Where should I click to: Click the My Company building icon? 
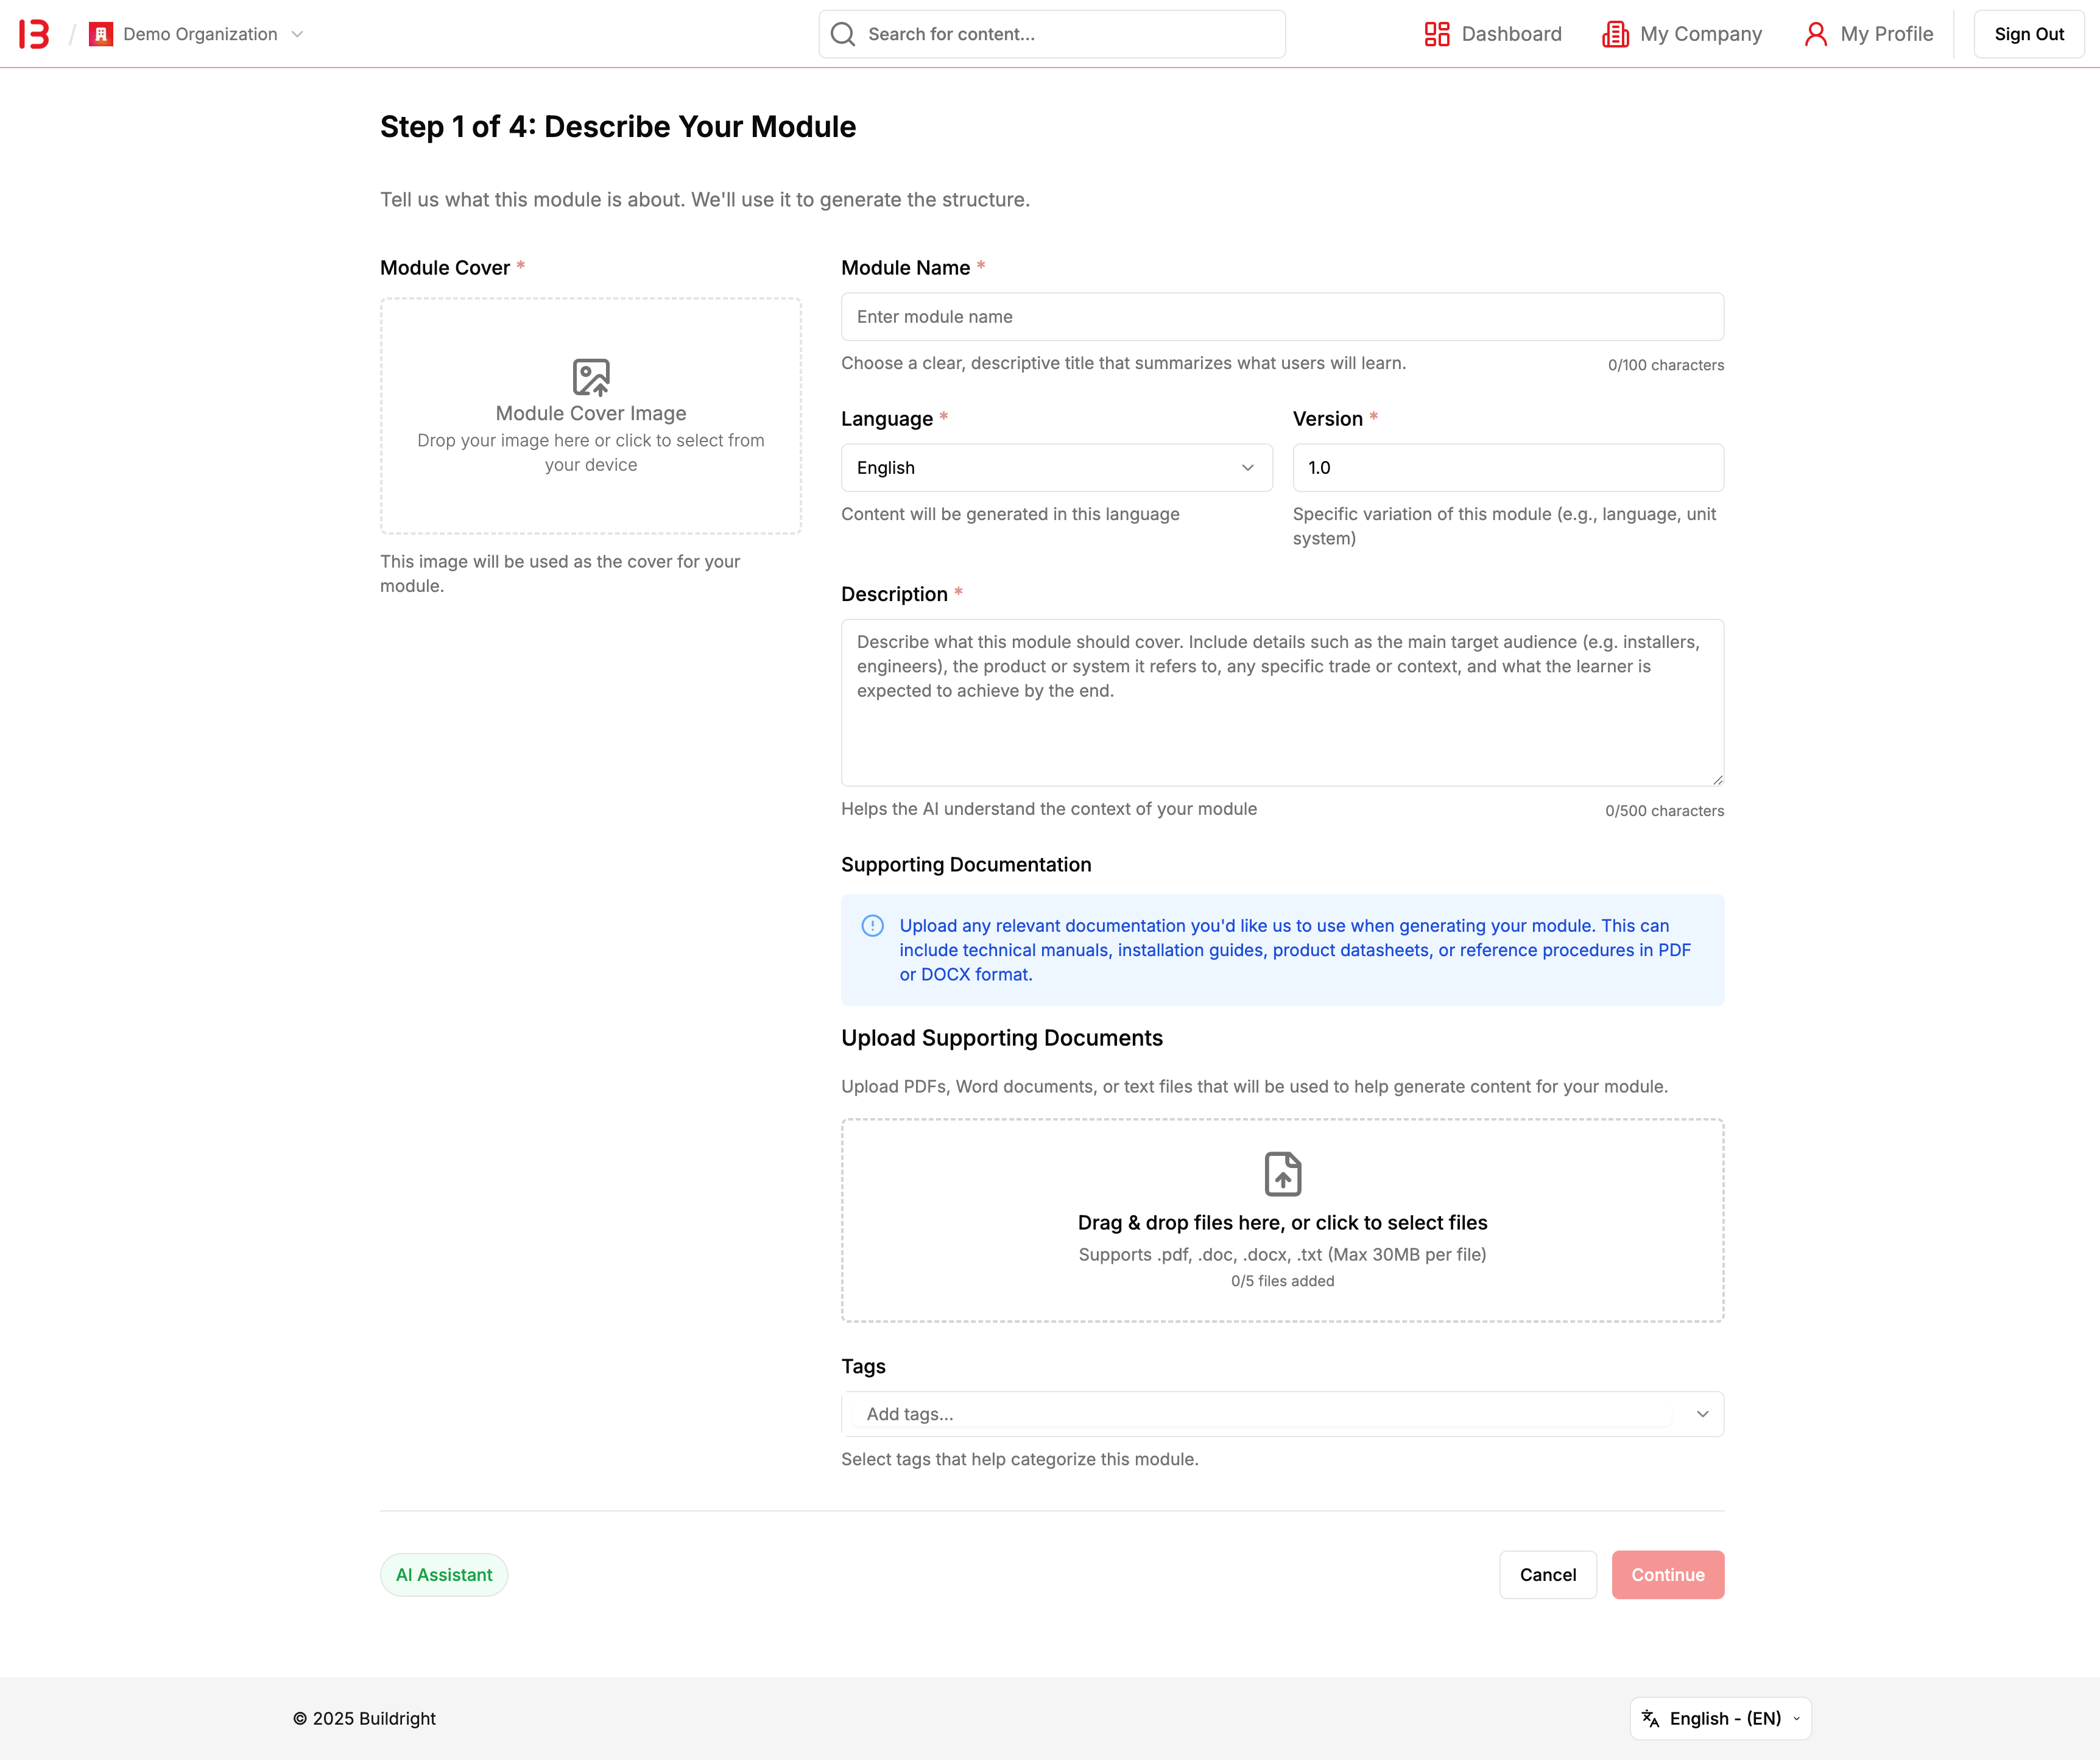(x=1615, y=34)
